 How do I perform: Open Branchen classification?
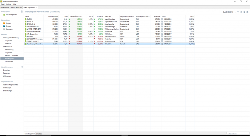[x=6, y=70]
